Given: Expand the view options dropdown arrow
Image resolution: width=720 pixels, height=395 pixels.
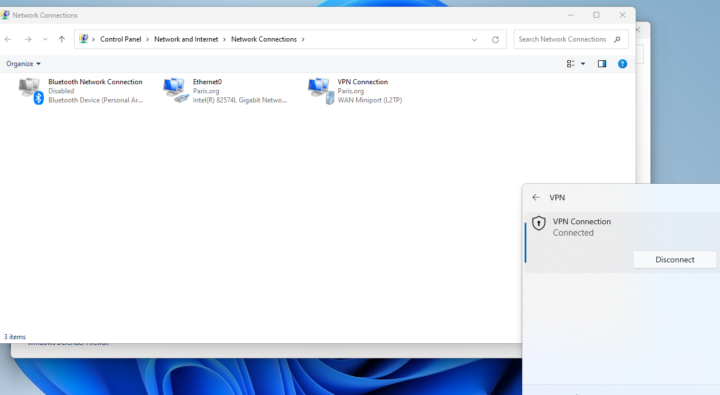Looking at the screenshot, I should pos(583,64).
